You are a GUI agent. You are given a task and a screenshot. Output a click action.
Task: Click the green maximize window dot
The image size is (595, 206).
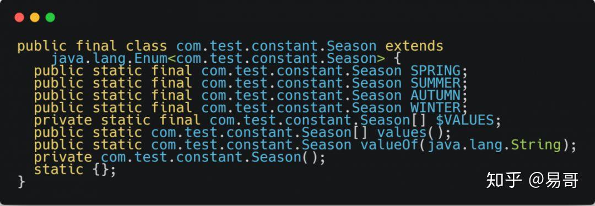[50, 18]
